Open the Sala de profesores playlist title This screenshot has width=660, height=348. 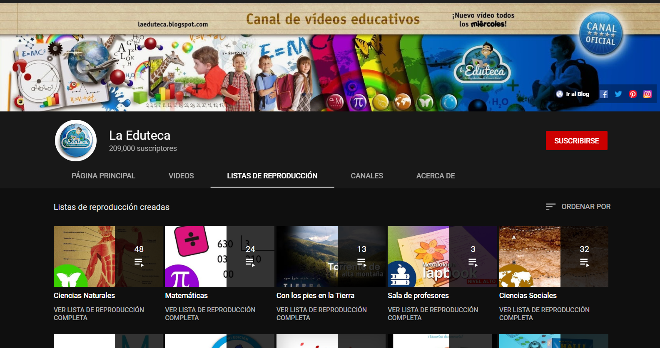point(418,296)
